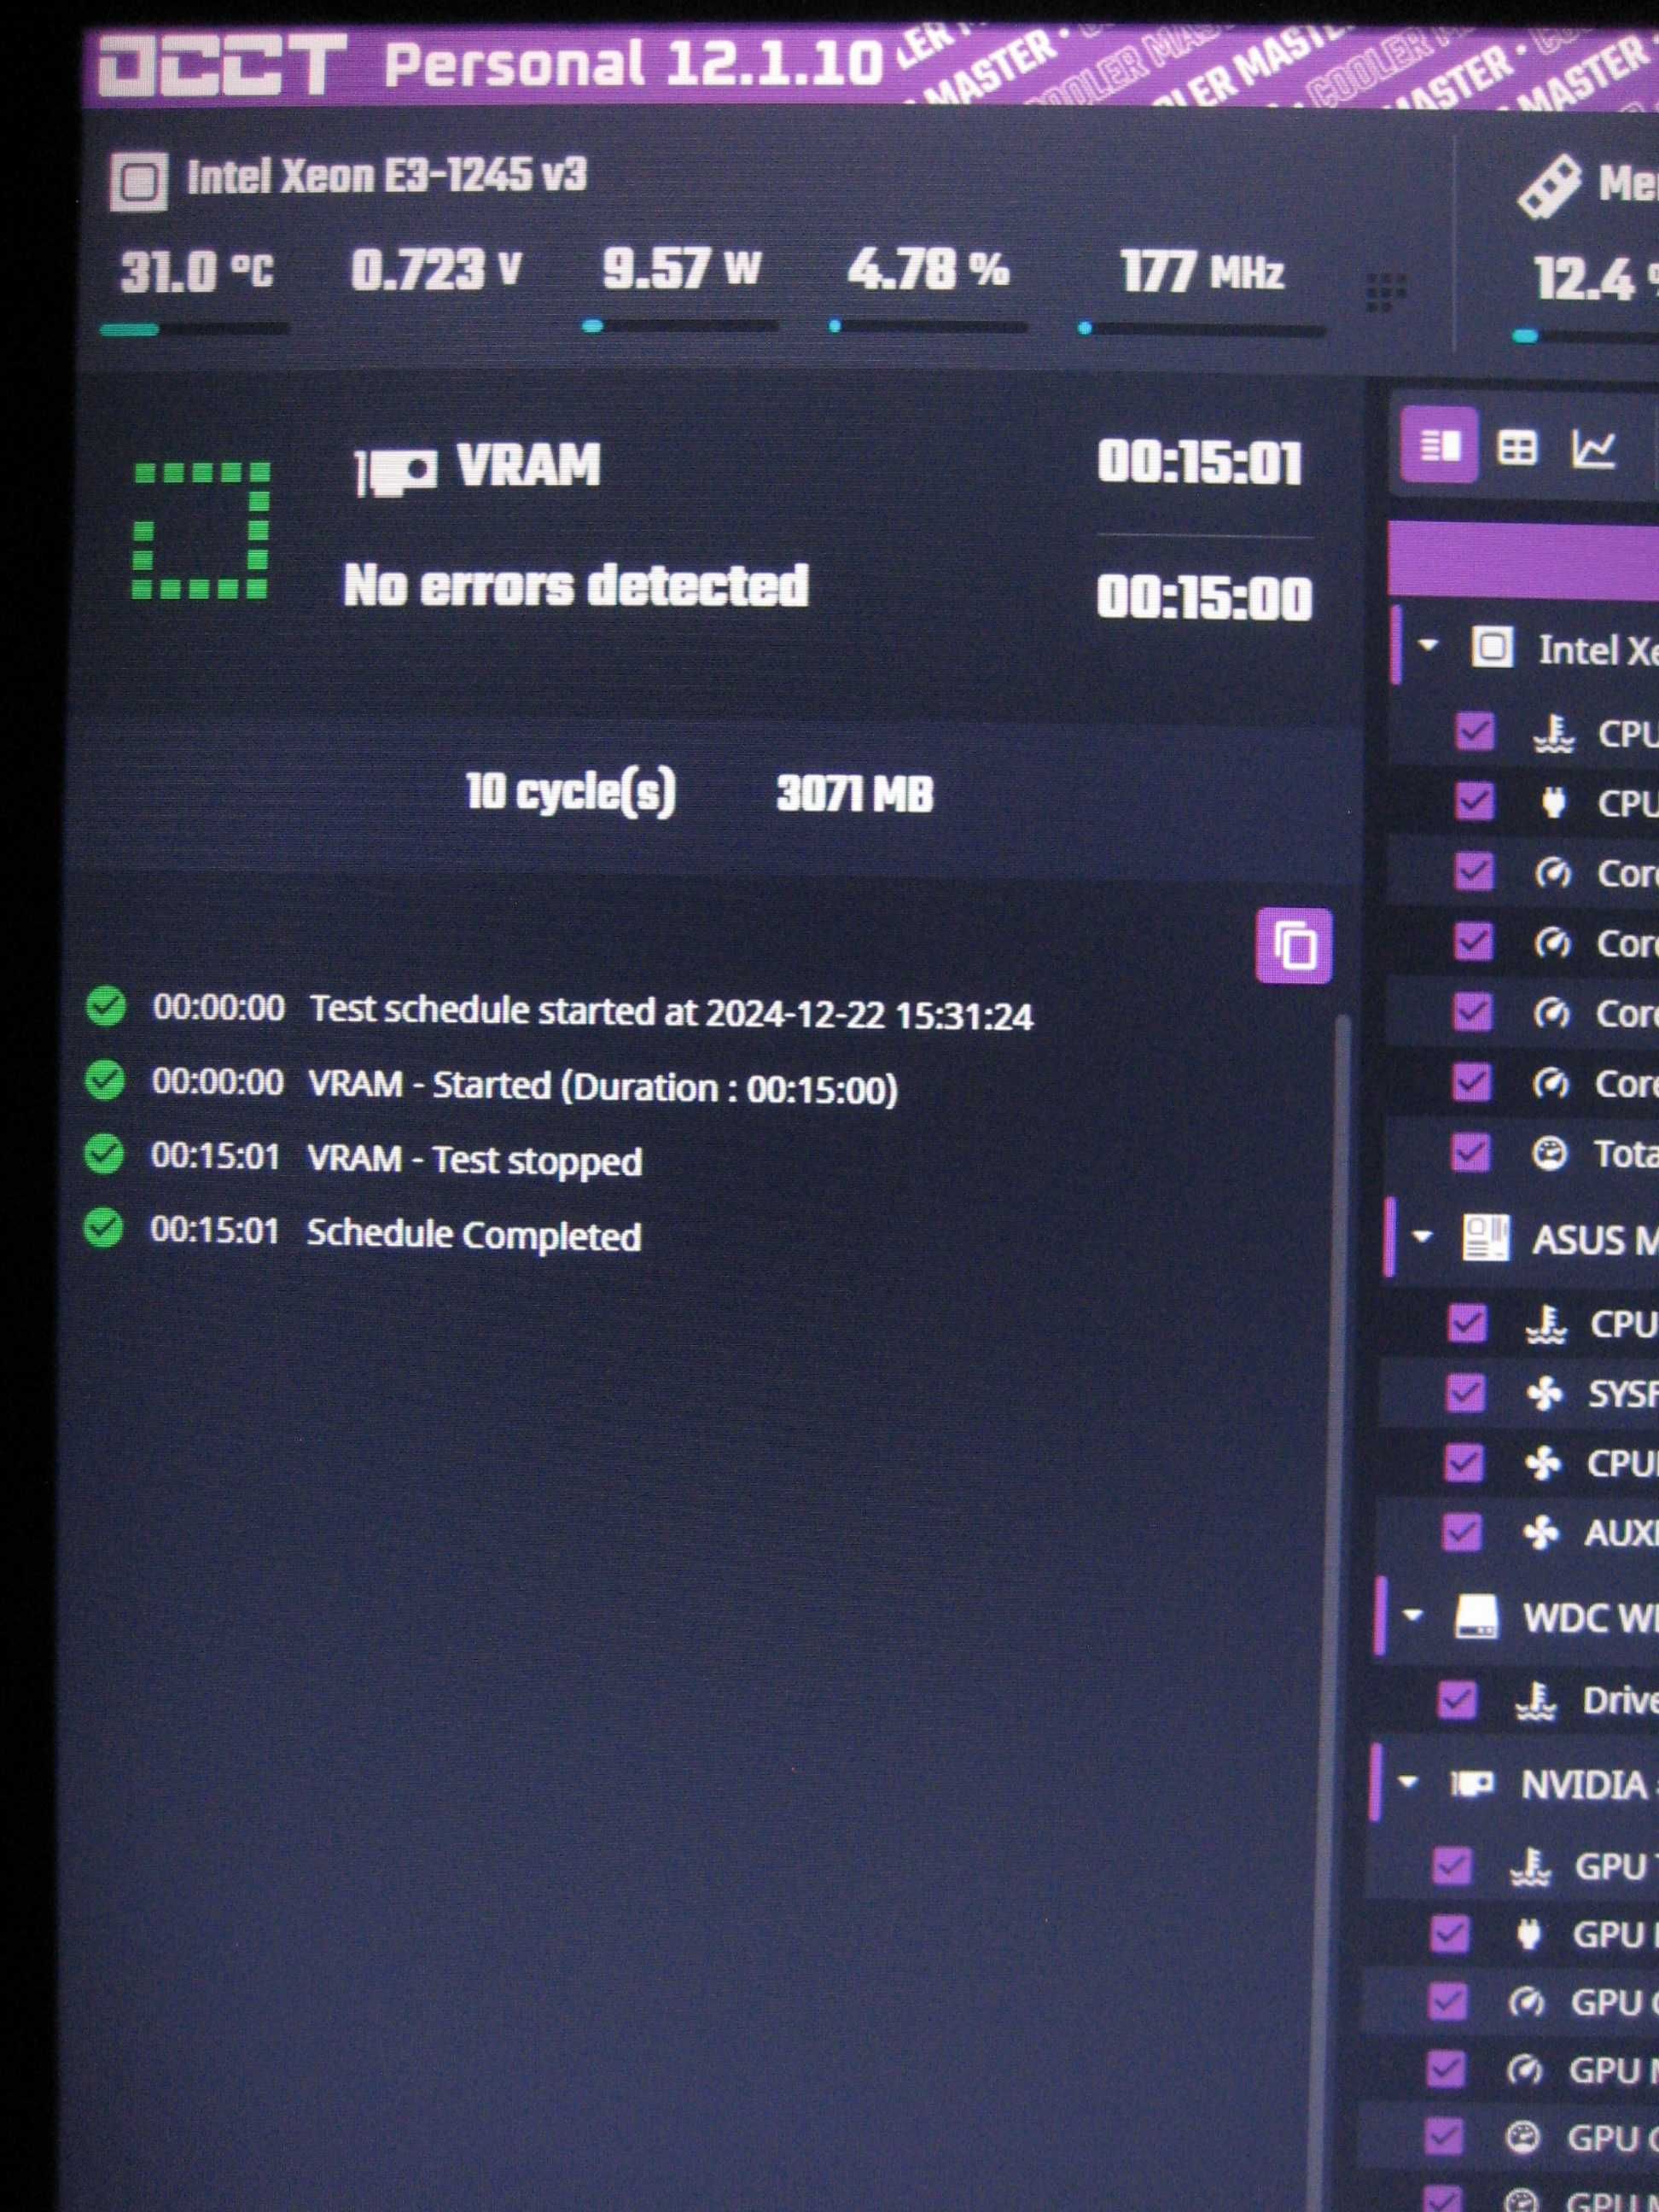Screen dimensions: 1659x2212
Task: Click the thermometer icon on the GPU T row
Action: tap(1530, 1866)
